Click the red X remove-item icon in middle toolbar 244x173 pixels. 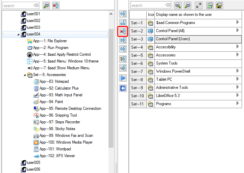tap(123, 31)
